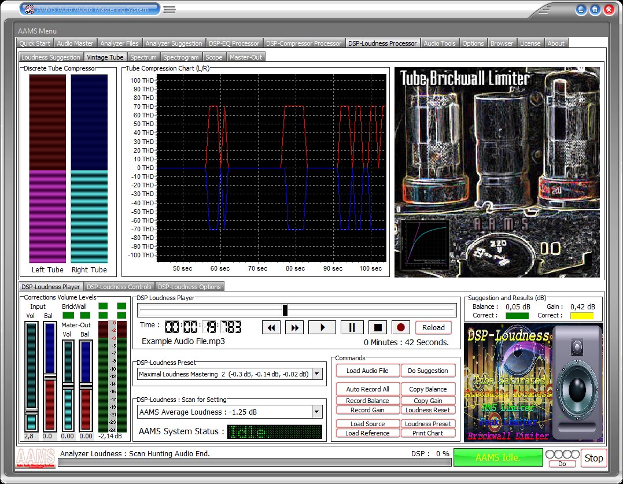Open the Quick Start tab
This screenshot has height=484, width=623.
35,43
